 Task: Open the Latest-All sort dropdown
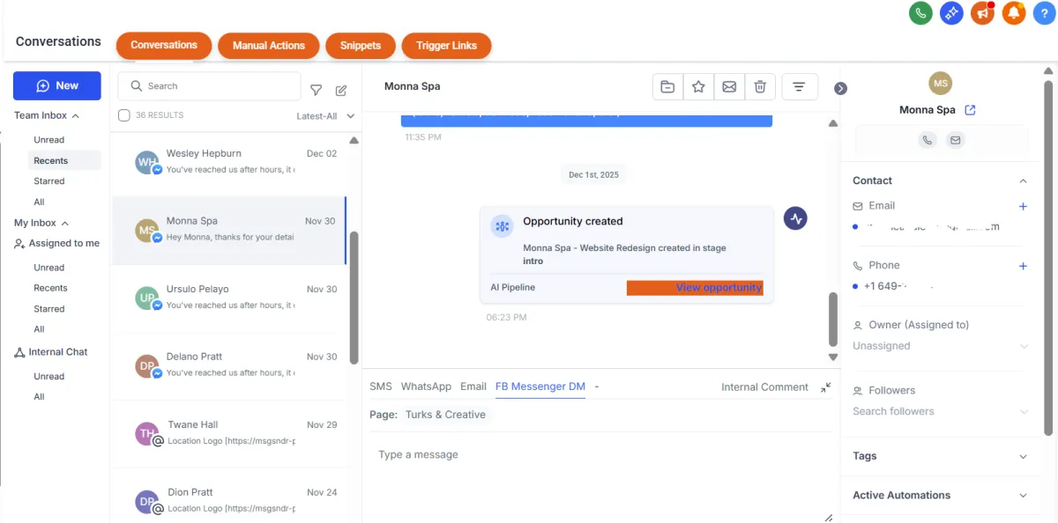tap(325, 116)
